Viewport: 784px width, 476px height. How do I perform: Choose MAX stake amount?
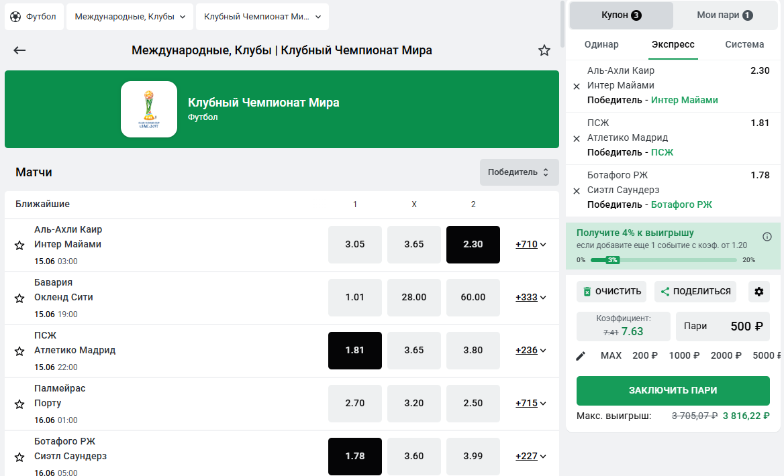611,355
